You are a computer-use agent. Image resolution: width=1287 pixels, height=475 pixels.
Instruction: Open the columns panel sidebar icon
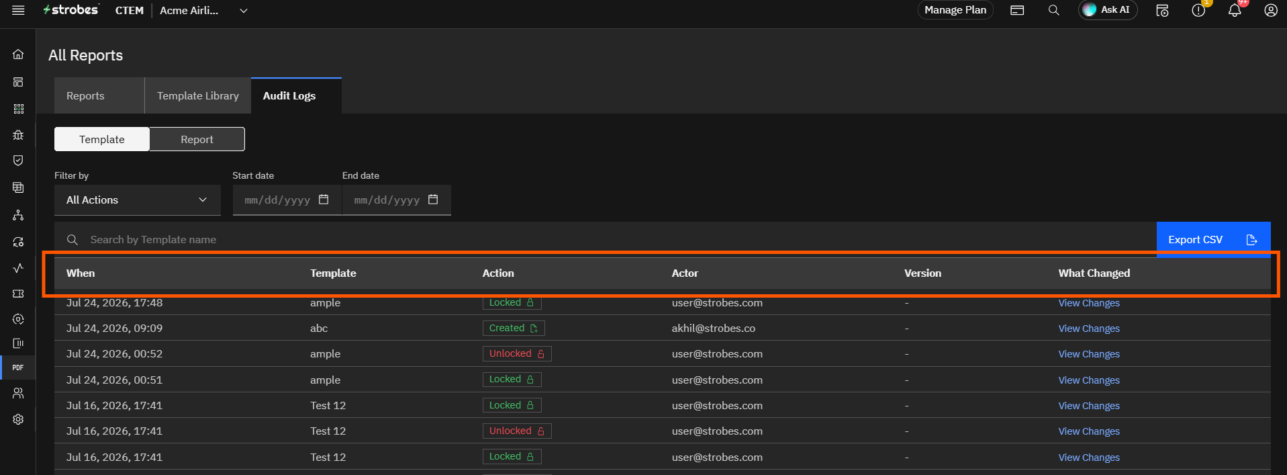pyautogui.click(x=18, y=343)
